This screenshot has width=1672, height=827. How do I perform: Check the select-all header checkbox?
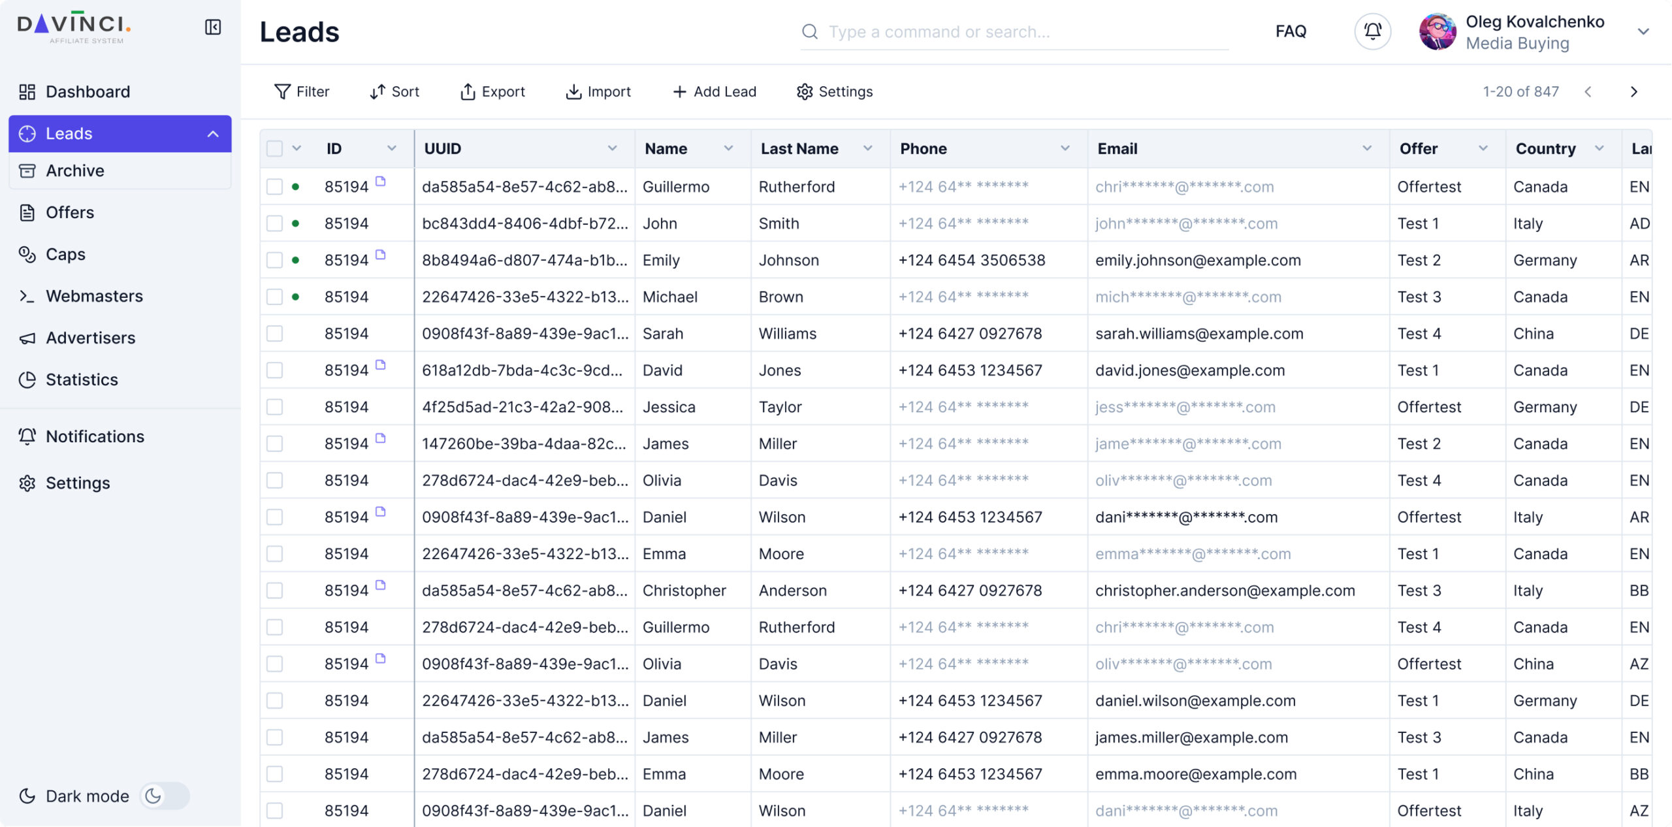pos(275,148)
